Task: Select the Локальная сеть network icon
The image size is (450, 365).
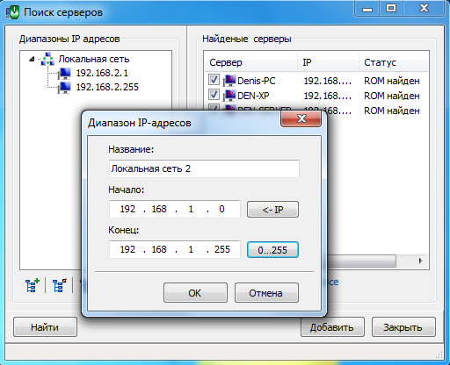Action: click(x=47, y=59)
